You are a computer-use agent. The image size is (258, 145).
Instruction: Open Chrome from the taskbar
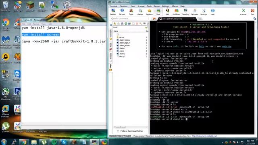click(24, 142)
